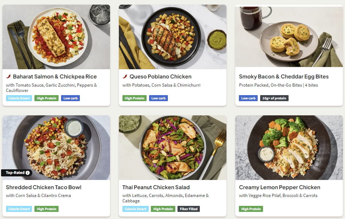Click the Smoky Bacon & Cheddar Egg Bites title

284,77
